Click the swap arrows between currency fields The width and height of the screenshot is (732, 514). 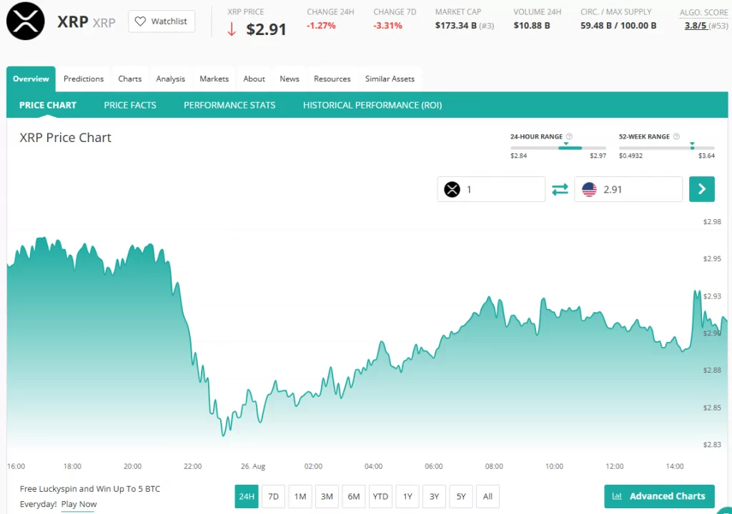pos(560,189)
